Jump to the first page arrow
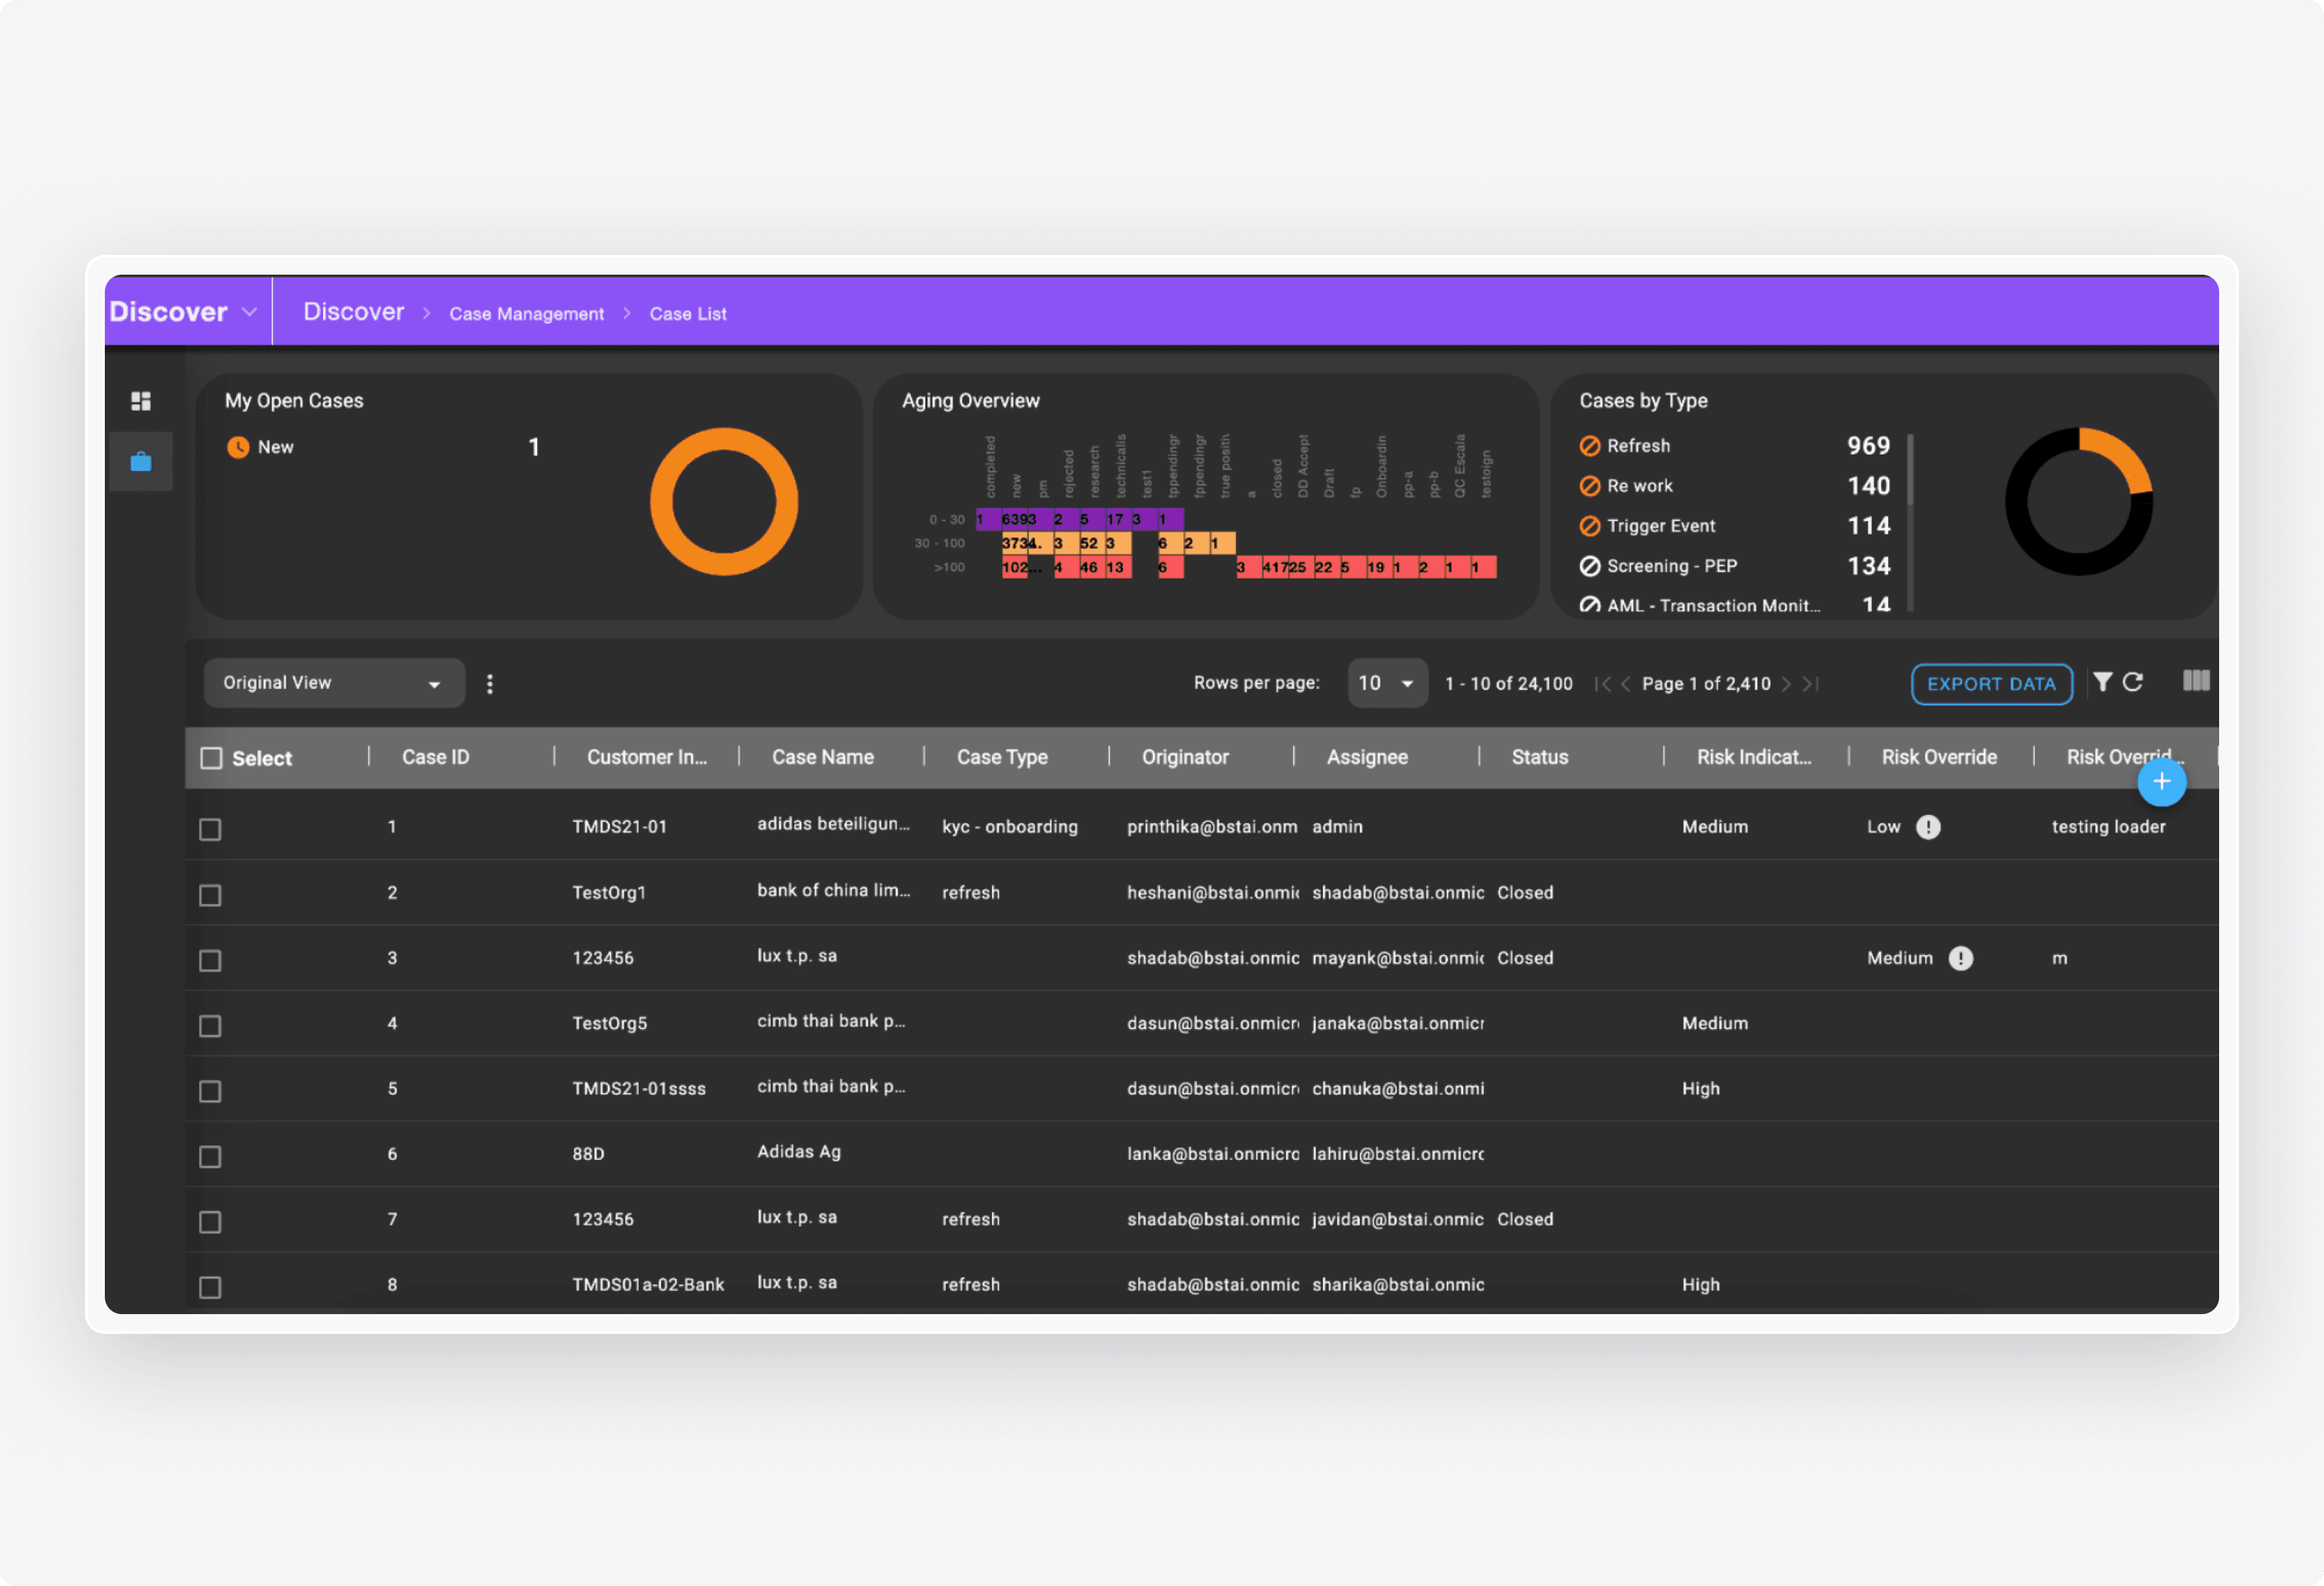 (x=1602, y=683)
